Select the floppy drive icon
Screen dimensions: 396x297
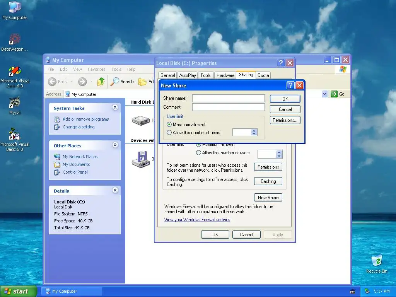pyautogui.click(x=141, y=159)
